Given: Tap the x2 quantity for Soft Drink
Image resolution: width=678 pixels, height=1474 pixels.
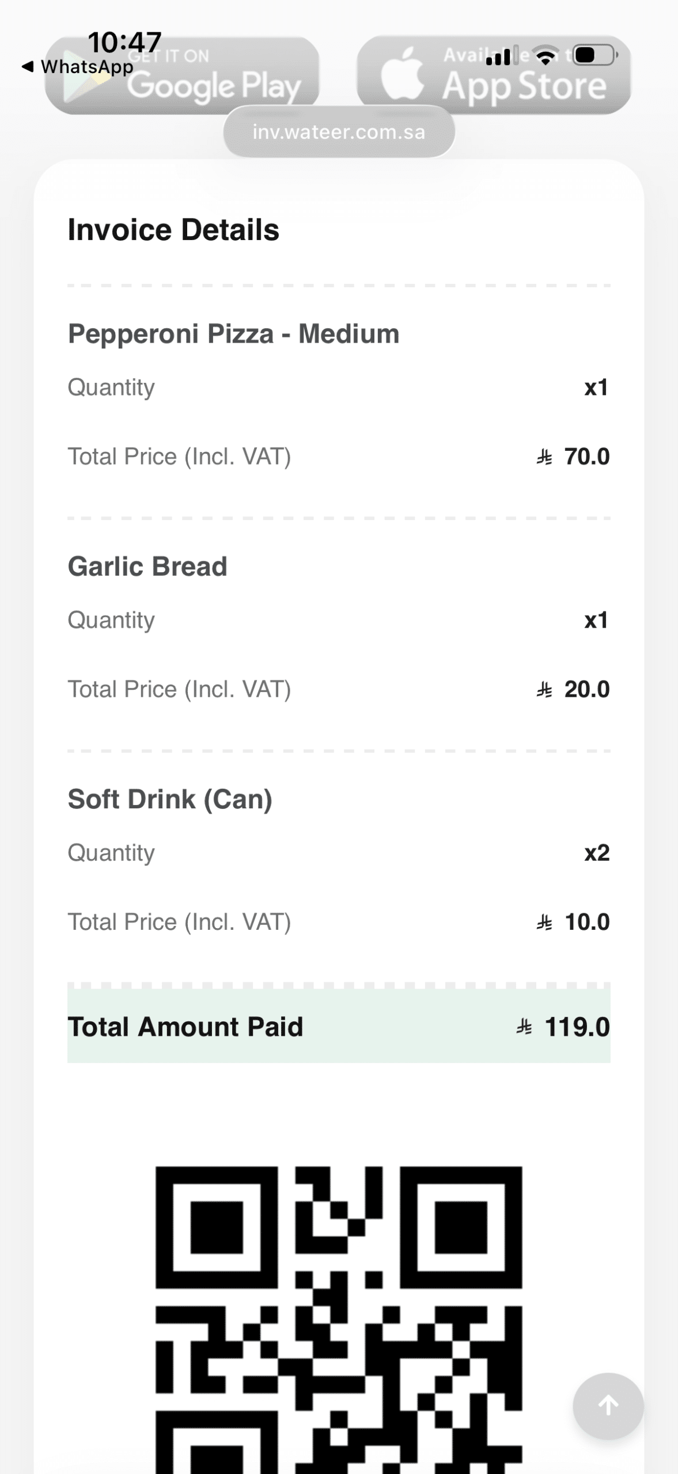Looking at the screenshot, I should (x=597, y=853).
